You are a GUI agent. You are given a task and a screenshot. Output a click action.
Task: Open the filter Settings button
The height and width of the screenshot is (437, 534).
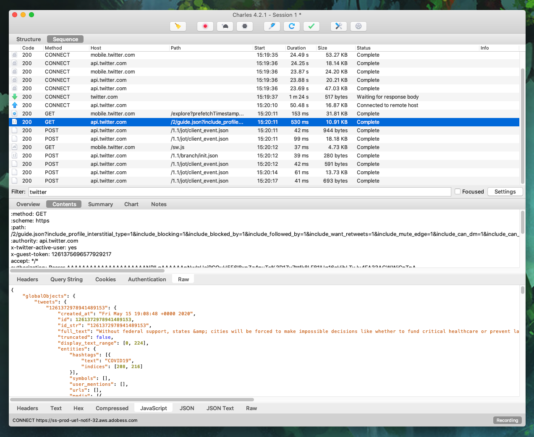tap(505, 191)
